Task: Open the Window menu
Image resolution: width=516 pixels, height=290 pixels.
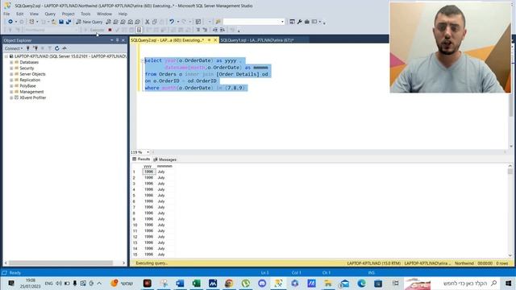Action: [x=104, y=14]
